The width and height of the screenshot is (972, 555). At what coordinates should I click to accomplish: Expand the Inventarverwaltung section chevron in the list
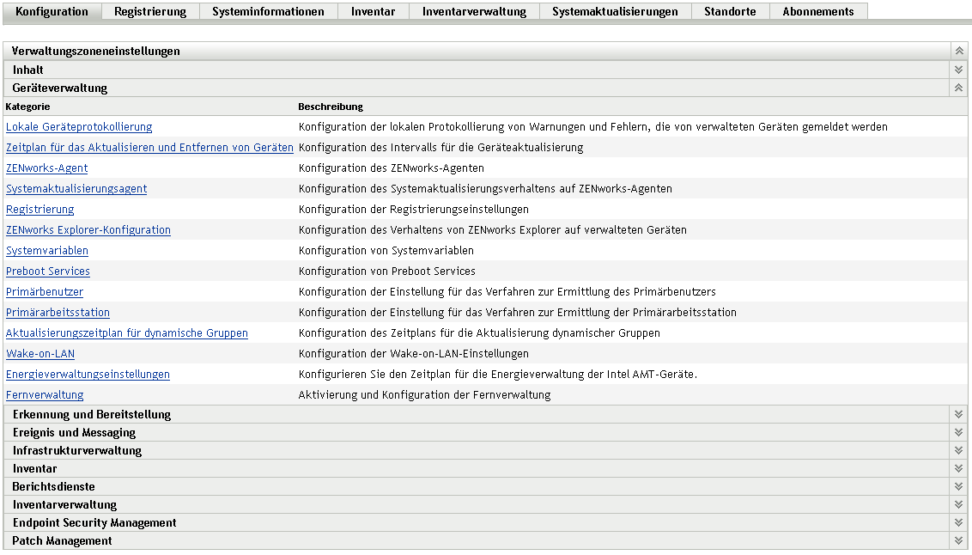(x=959, y=504)
